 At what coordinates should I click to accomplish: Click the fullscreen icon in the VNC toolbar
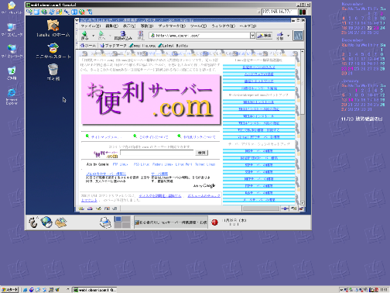[37, 12]
